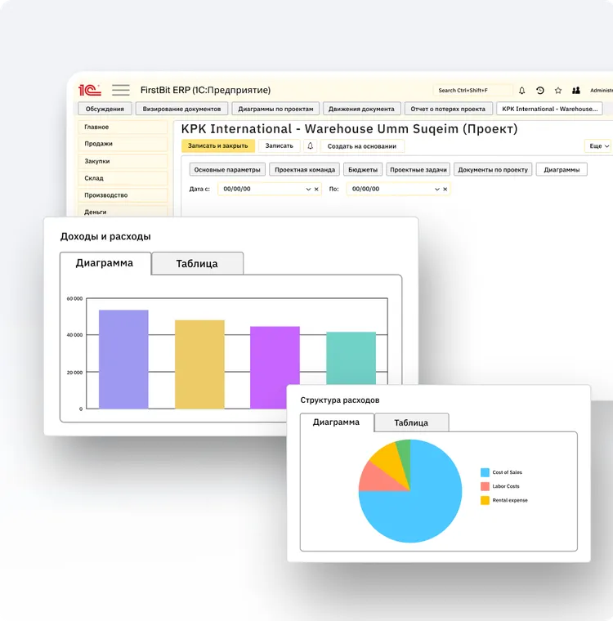Open notifications bell in top bar
This screenshot has height=621, width=613.
coord(522,91)
